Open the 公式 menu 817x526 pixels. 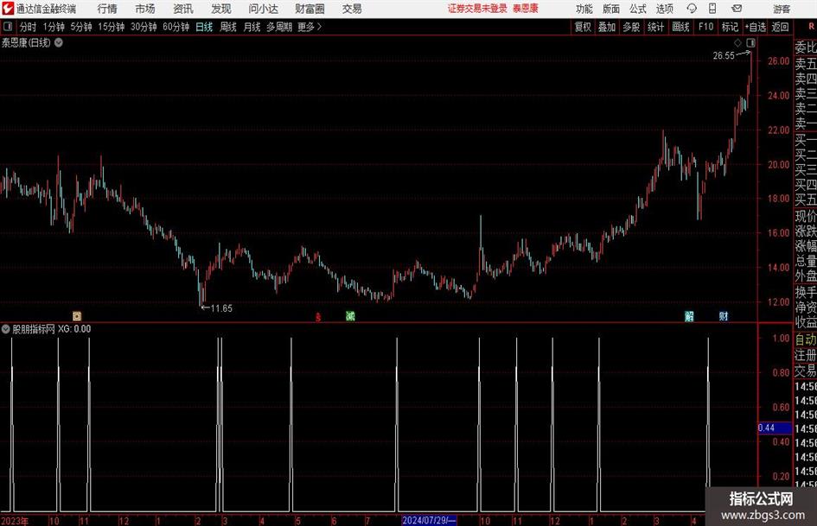[x=637, y=9]
